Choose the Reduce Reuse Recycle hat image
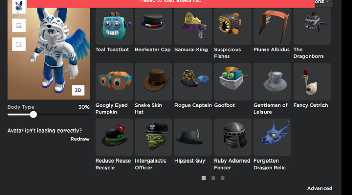The height and width of the screenshot is (195, 352). (114, 137)
